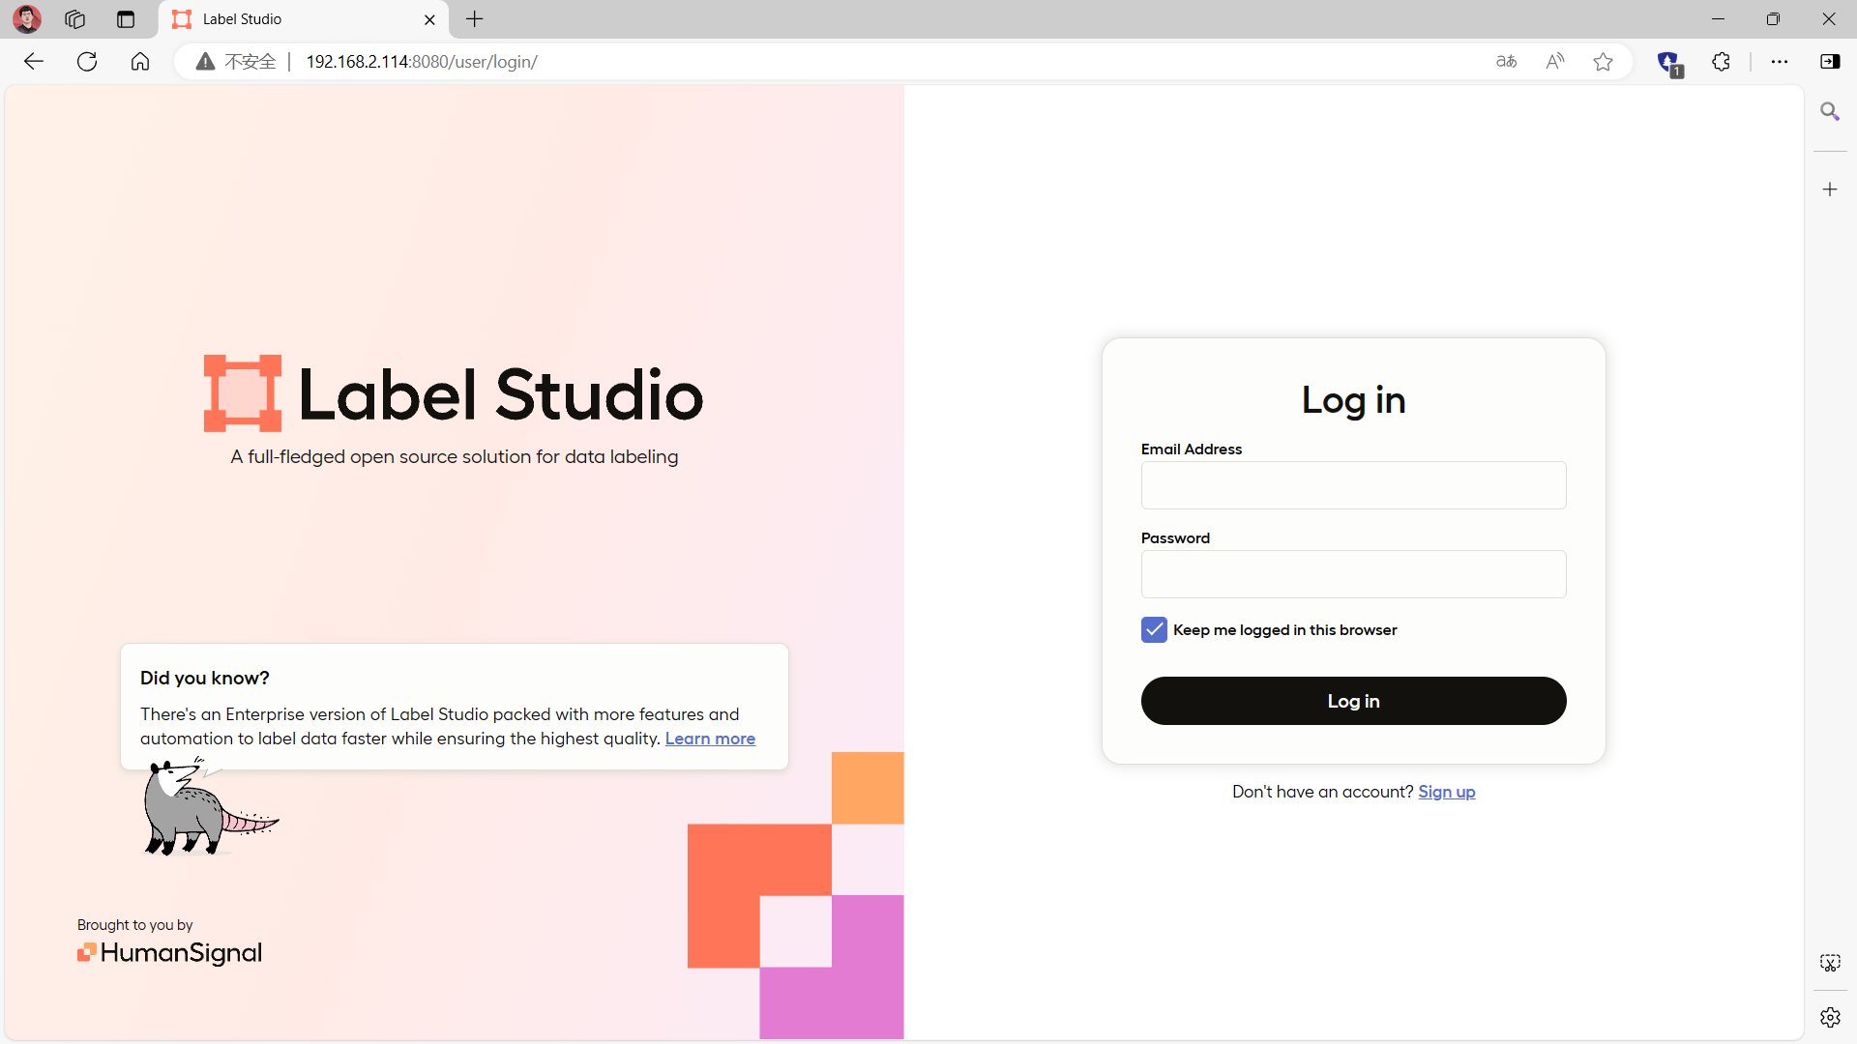Add this page to favorites
The image size is (1857, 1044).
(1604, 62)
